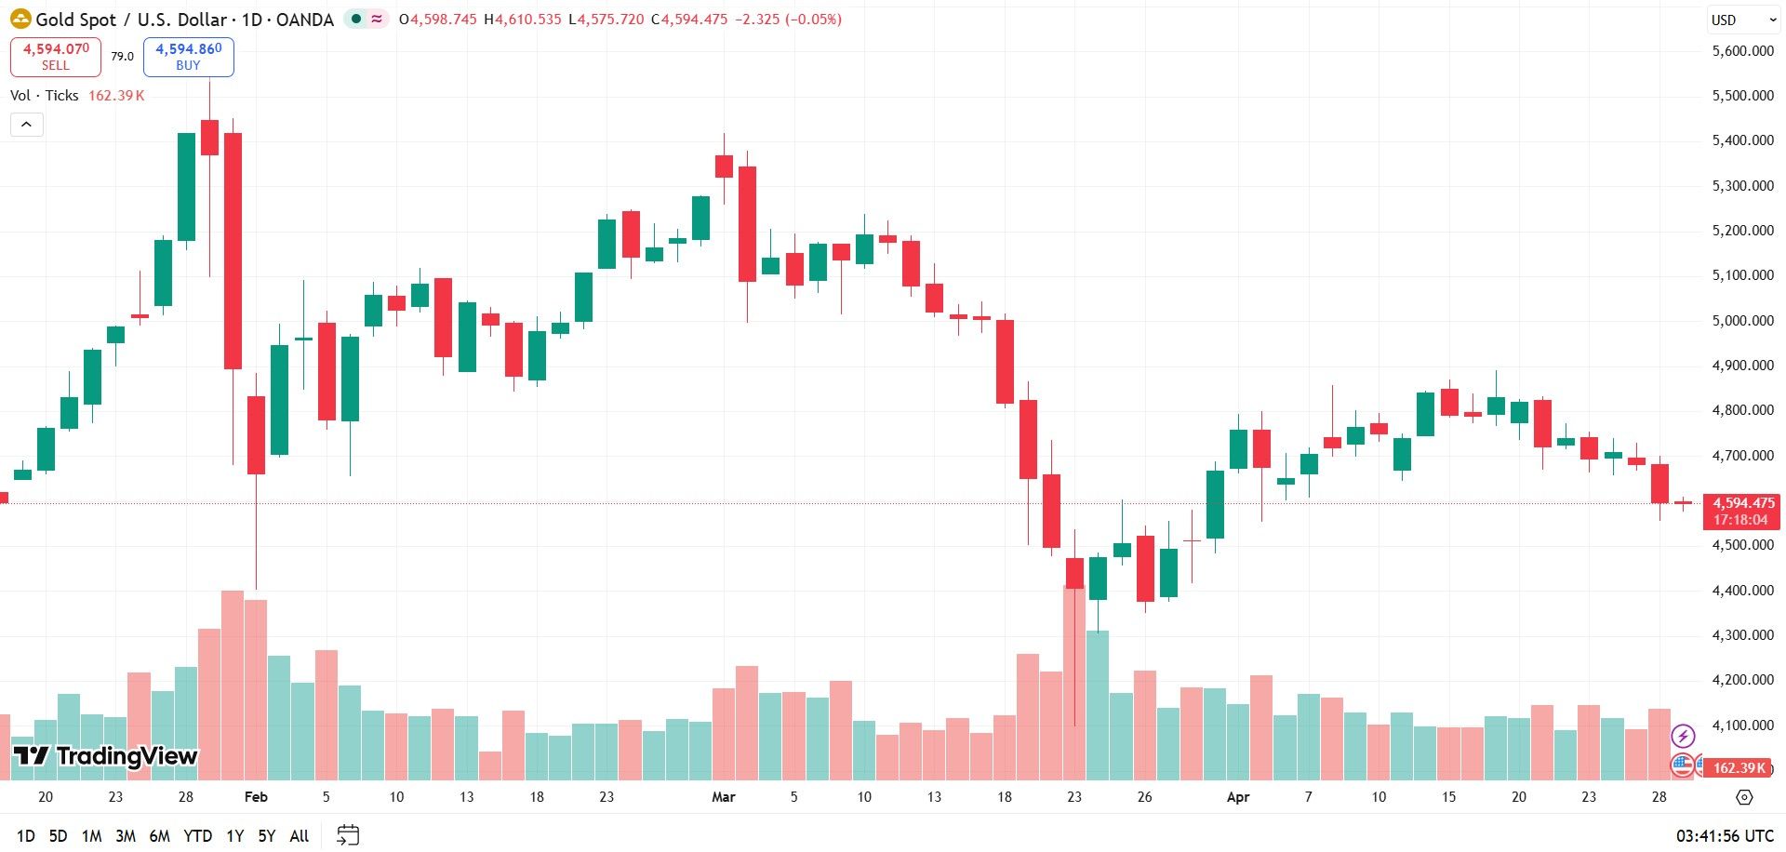The height and width of the screenshot is (852, 1786).
Task: Open the date range calendar icon
Action: (348, 834)
